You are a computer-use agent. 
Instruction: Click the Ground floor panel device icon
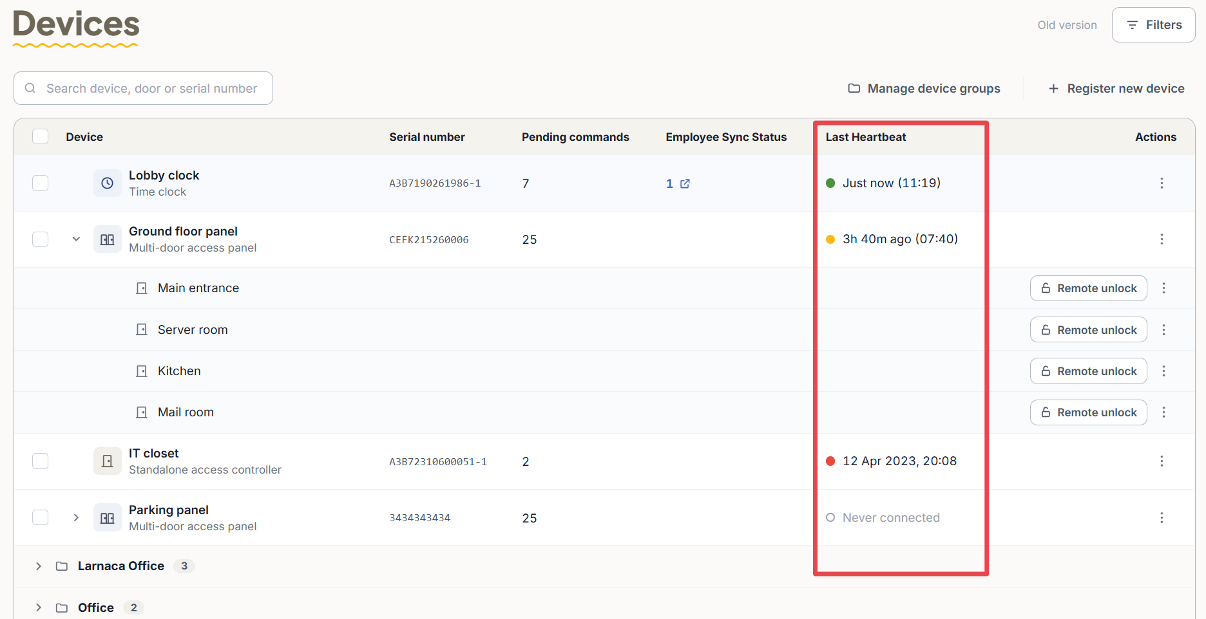(x=108, y=239)
